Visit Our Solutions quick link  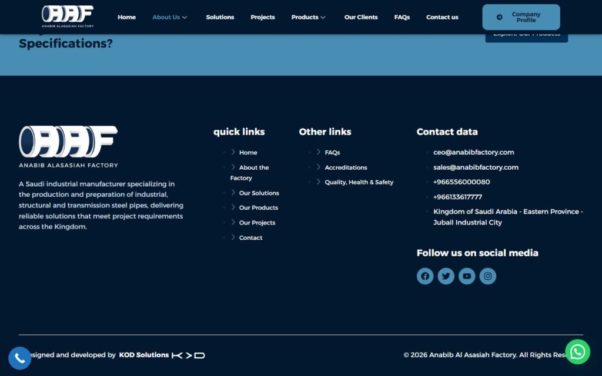coord(259,193)
